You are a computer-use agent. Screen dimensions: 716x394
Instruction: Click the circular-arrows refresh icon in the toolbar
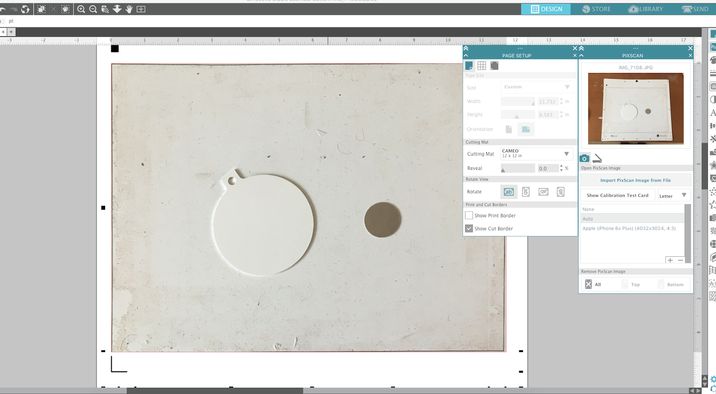click(x=26, y=9)
